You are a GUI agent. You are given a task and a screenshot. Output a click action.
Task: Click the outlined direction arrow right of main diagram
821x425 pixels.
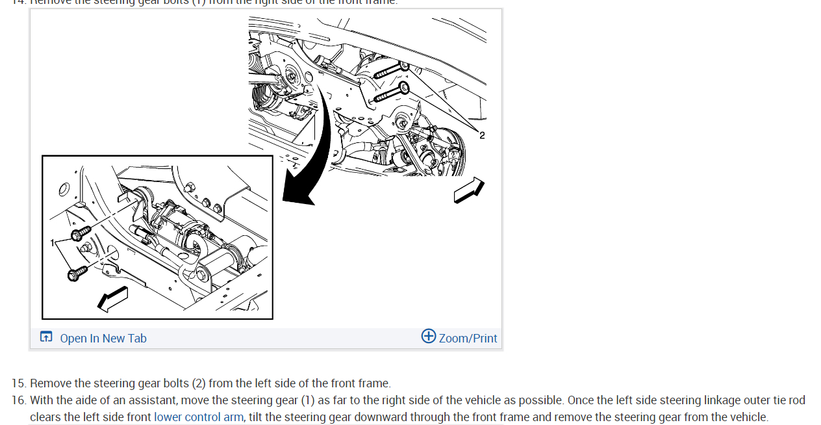click(x=469, y=190)
